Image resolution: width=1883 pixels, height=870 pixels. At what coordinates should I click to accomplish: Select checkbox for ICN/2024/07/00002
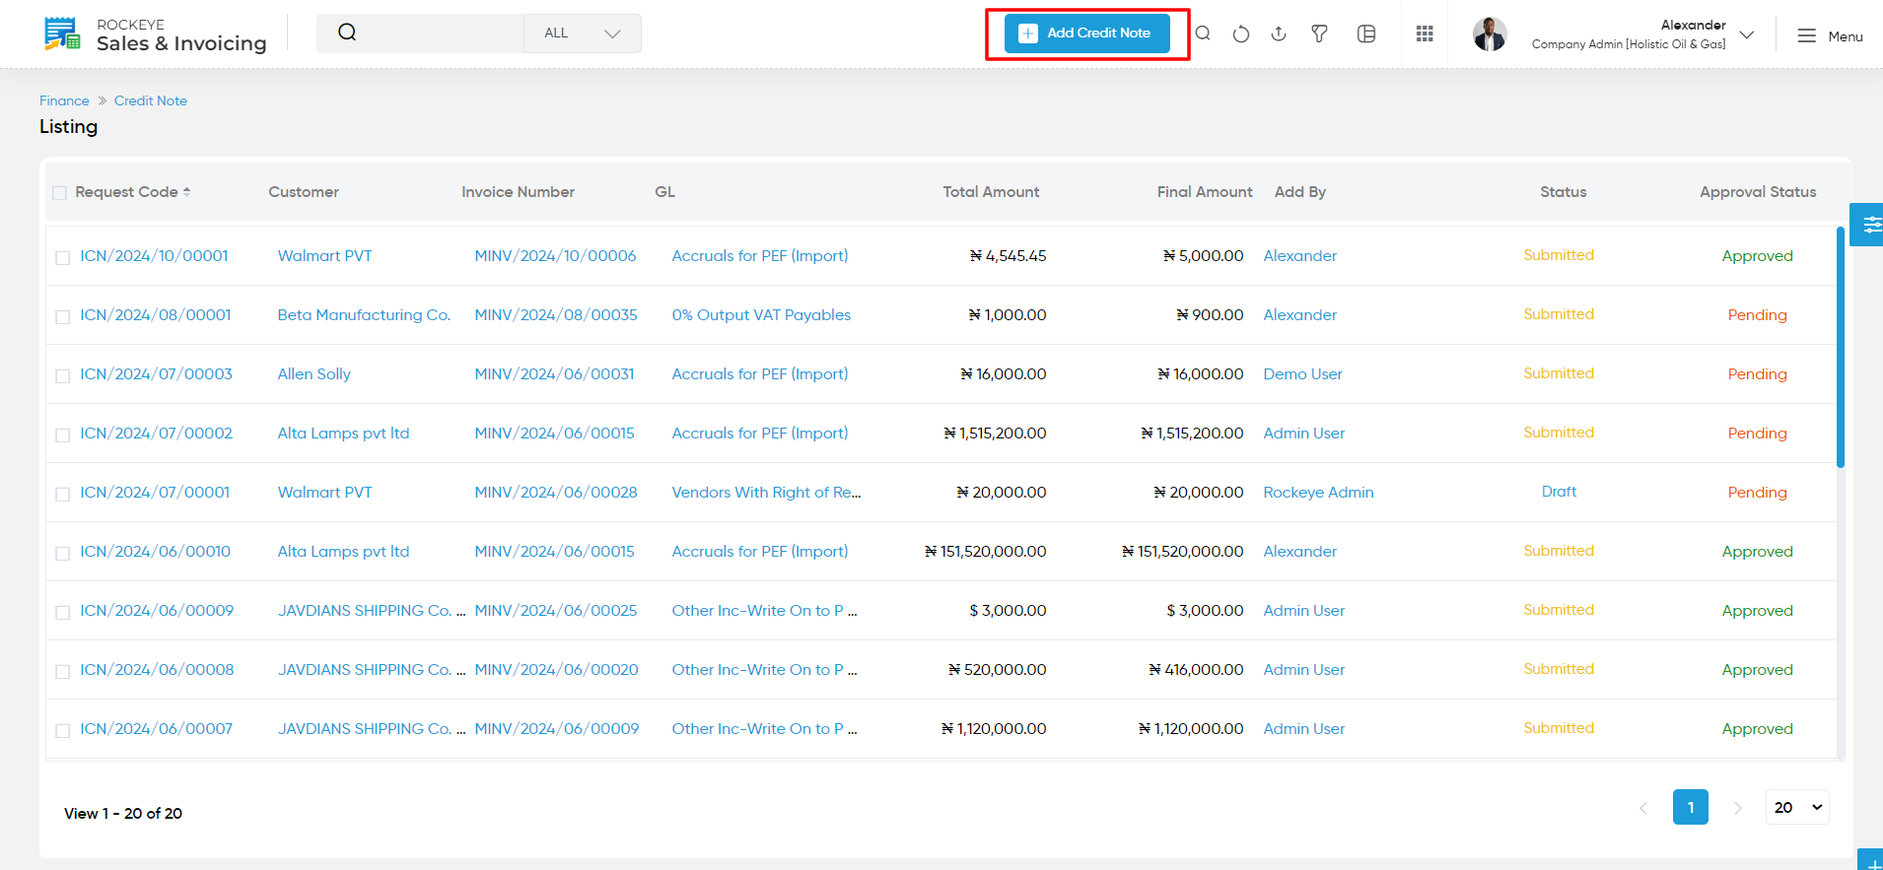[x=62, y=435]
